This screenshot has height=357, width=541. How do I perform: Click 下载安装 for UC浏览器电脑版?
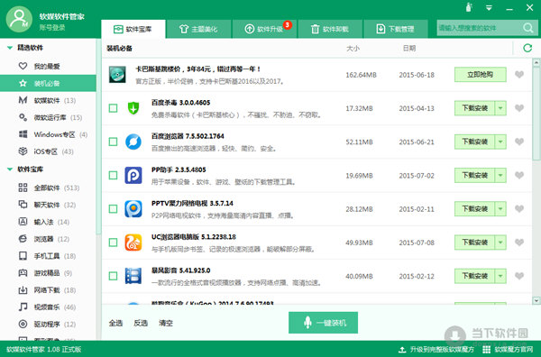(x=475, y=243)
